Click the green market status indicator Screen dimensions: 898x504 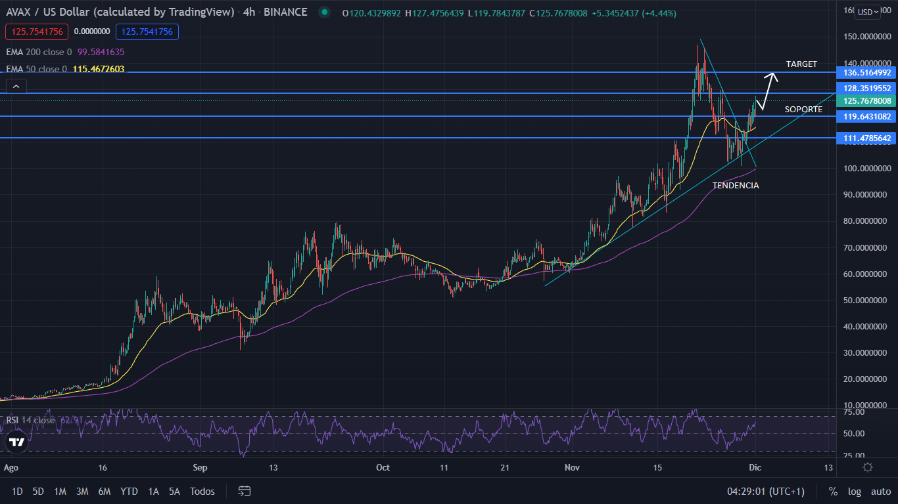point(323,12)
